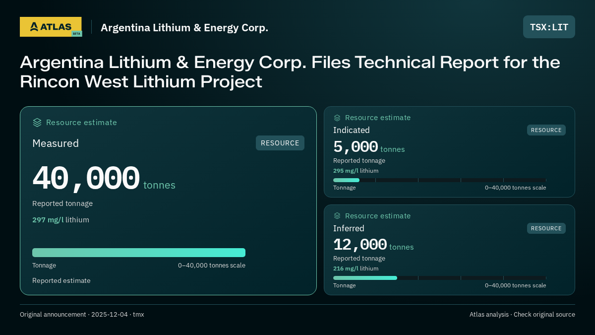The height and width of the screenshot is (335, 595).
Task: Click the TSX:LIT ticker badge
Action: pos(549,27)
